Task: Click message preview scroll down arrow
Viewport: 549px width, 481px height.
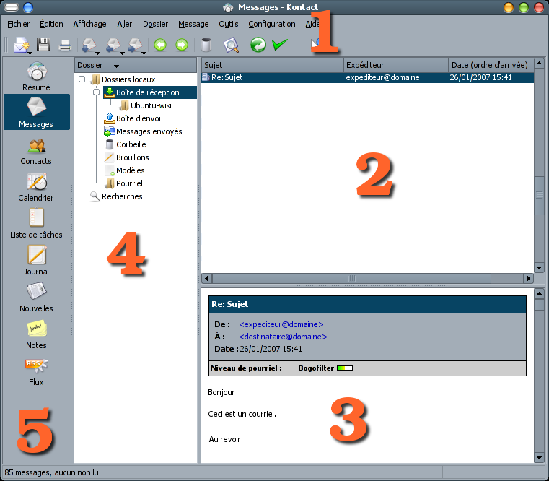Action: point(539,458)
